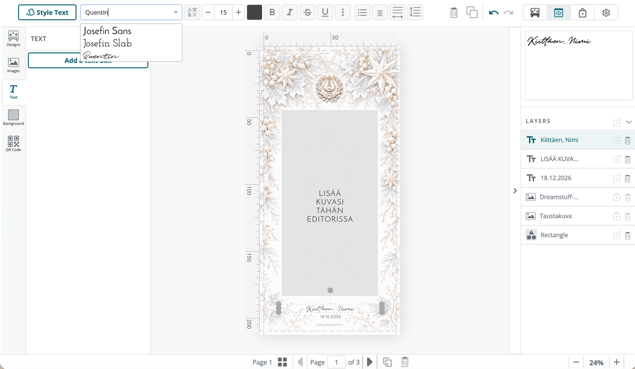Image resolution: width=635 pixels, height=369 pixels.
Task: Open the text color swatch
Action: (255, 12)
